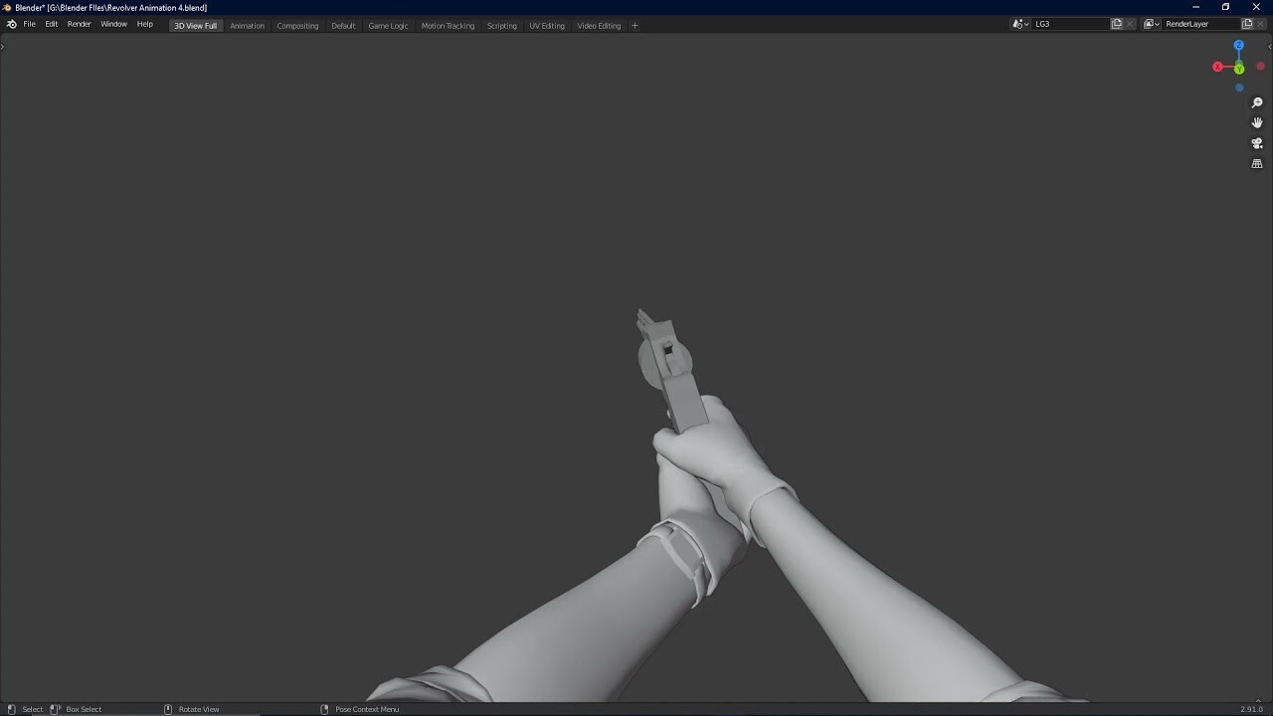Switch to the Animation workspace tab
1273x716 pixels.
[x=247, y=26]
